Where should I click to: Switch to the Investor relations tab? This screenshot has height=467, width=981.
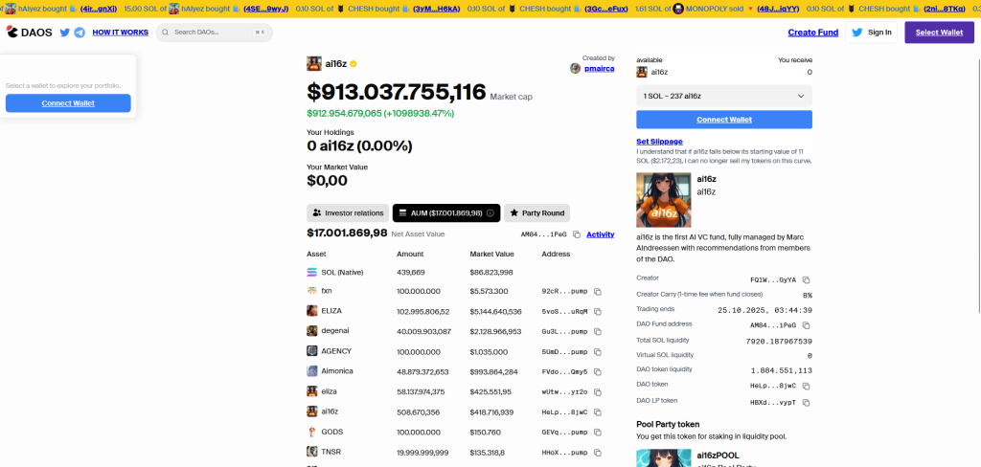click(347, 213)
